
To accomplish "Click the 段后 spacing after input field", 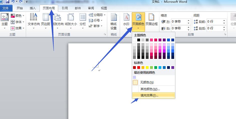I will (x=215, y=28).
